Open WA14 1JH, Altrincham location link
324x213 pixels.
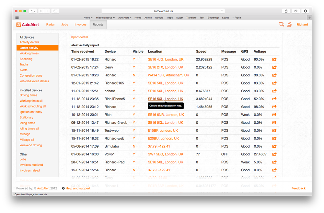[168, 75]
